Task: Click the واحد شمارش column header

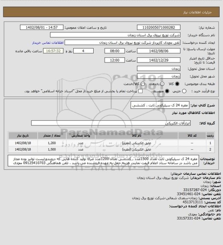Action: pyautogui.click(x=81, y=135)
